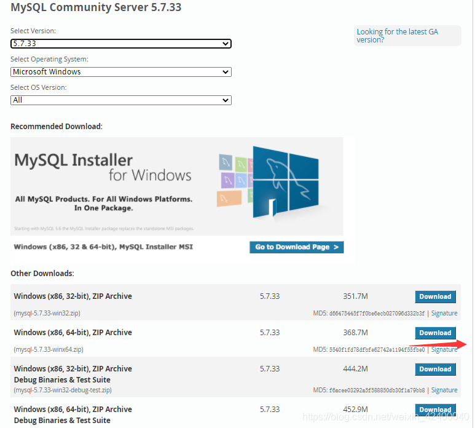
Task: Open Signature link for mysql-5.7.33-win32.zip
Action: pyautogui.click(x=444, y=314)
